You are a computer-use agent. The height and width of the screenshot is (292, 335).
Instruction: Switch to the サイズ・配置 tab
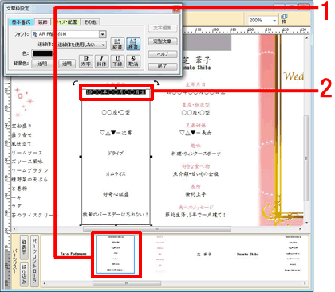tap(65, 22)
